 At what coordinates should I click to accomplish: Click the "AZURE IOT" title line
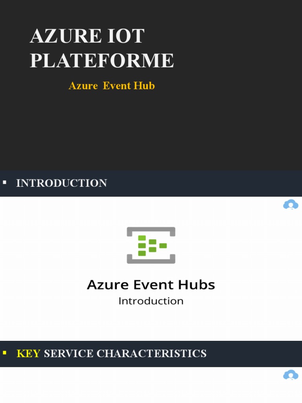pyautogui.click(x=87, y=37)
